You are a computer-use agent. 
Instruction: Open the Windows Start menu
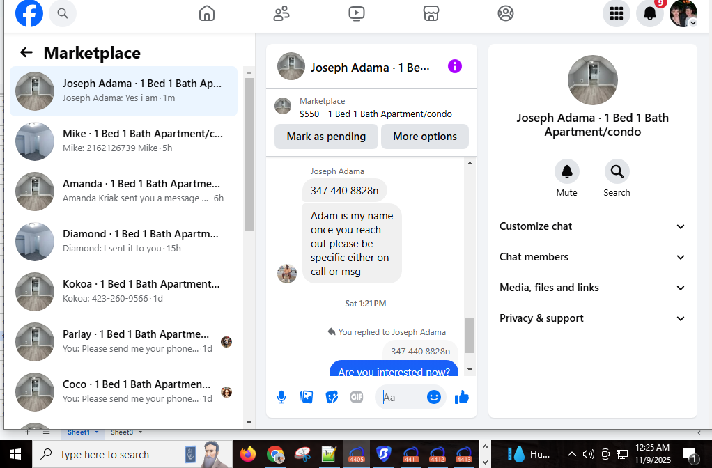coord(15,454)
